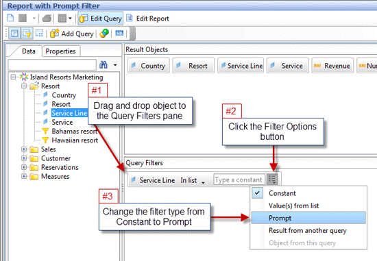This screenshot has width=377, height=261.
Task: Click the binoculars search icon
Action: point(104,64)
